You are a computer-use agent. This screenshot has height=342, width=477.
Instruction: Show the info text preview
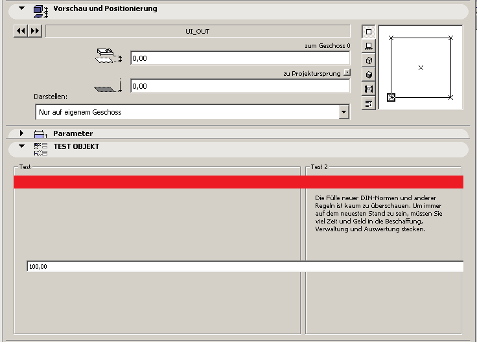click(369, 103)
